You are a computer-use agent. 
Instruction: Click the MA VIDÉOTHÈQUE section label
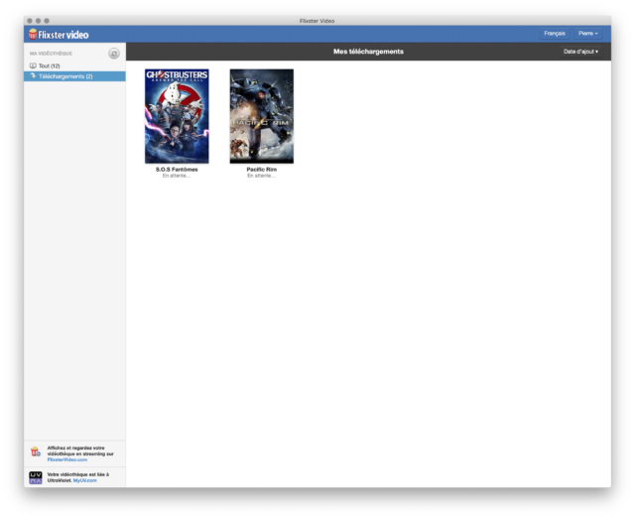click(x=51, y=54)
